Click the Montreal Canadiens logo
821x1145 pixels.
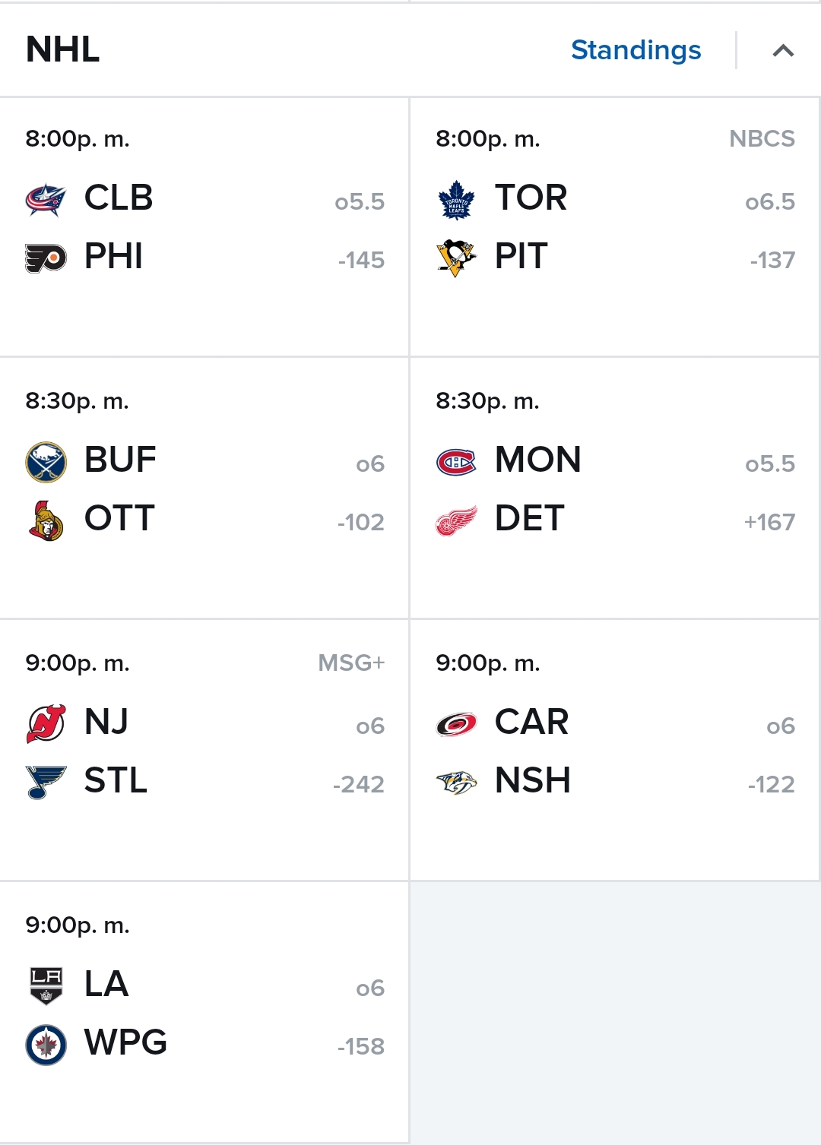pyautogui.click(x=456, y=461)
